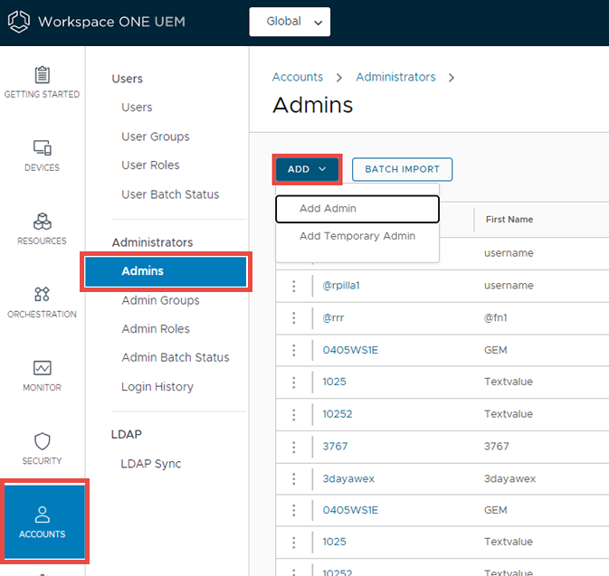Expand the ADD dropdown button
Image resolution: width=609 pixels, height=576 pixels.
point(307,169)
